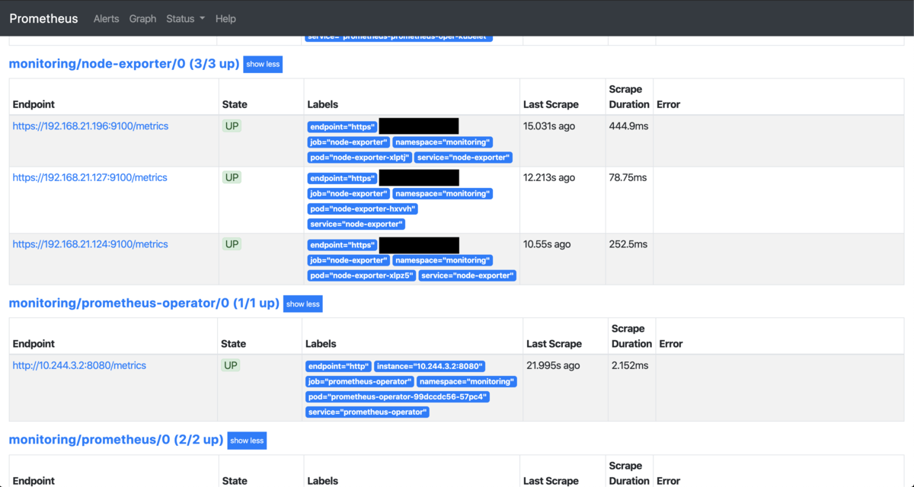Click UP state badge for 192.168.21.196
This screenshot has width=914, height=487.
[232, 126]
